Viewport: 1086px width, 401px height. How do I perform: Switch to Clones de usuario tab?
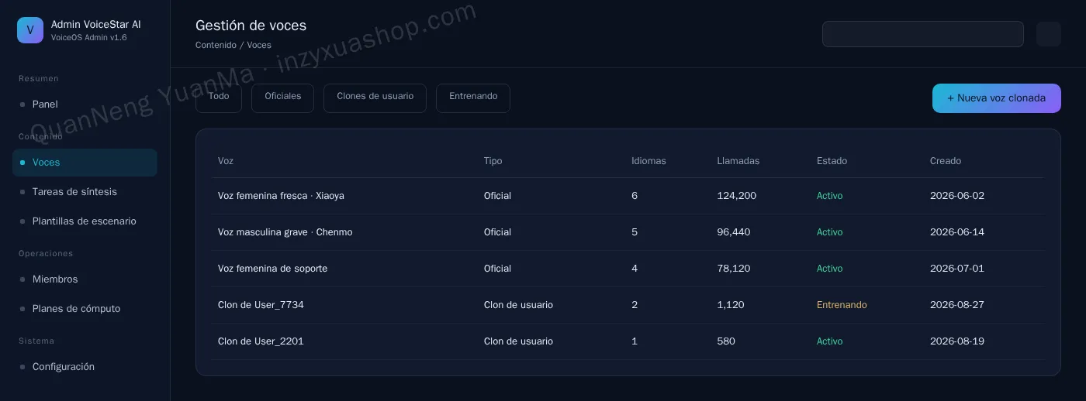click(375, 98)
